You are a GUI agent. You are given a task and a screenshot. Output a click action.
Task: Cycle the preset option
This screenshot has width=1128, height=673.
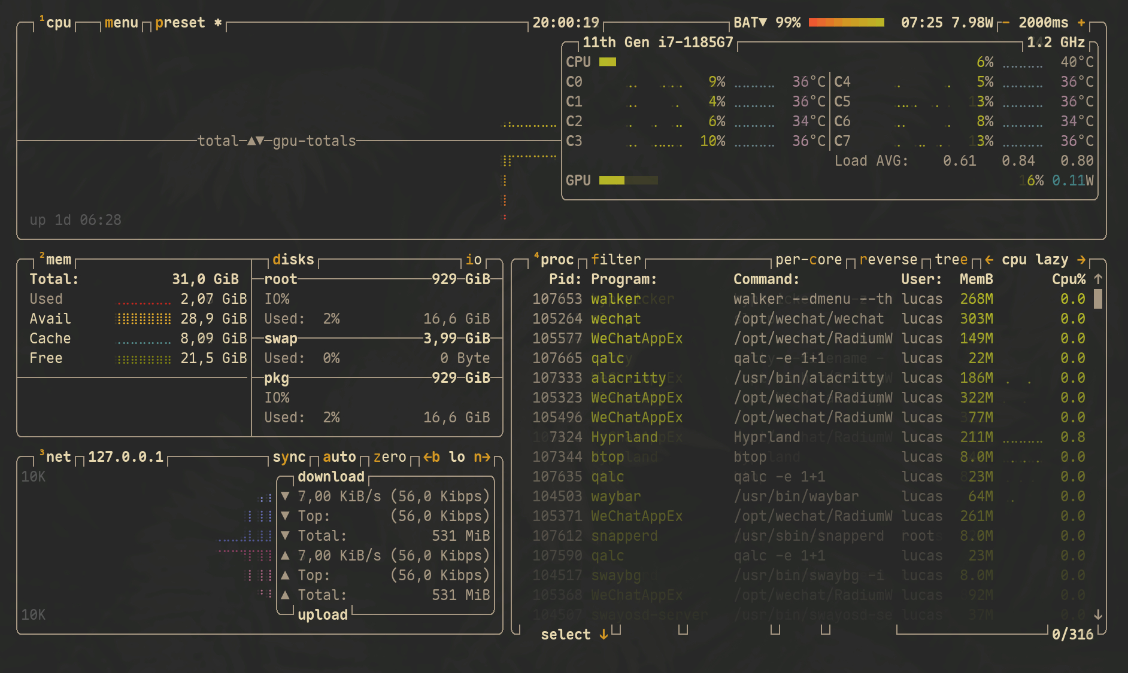point(180,23)
